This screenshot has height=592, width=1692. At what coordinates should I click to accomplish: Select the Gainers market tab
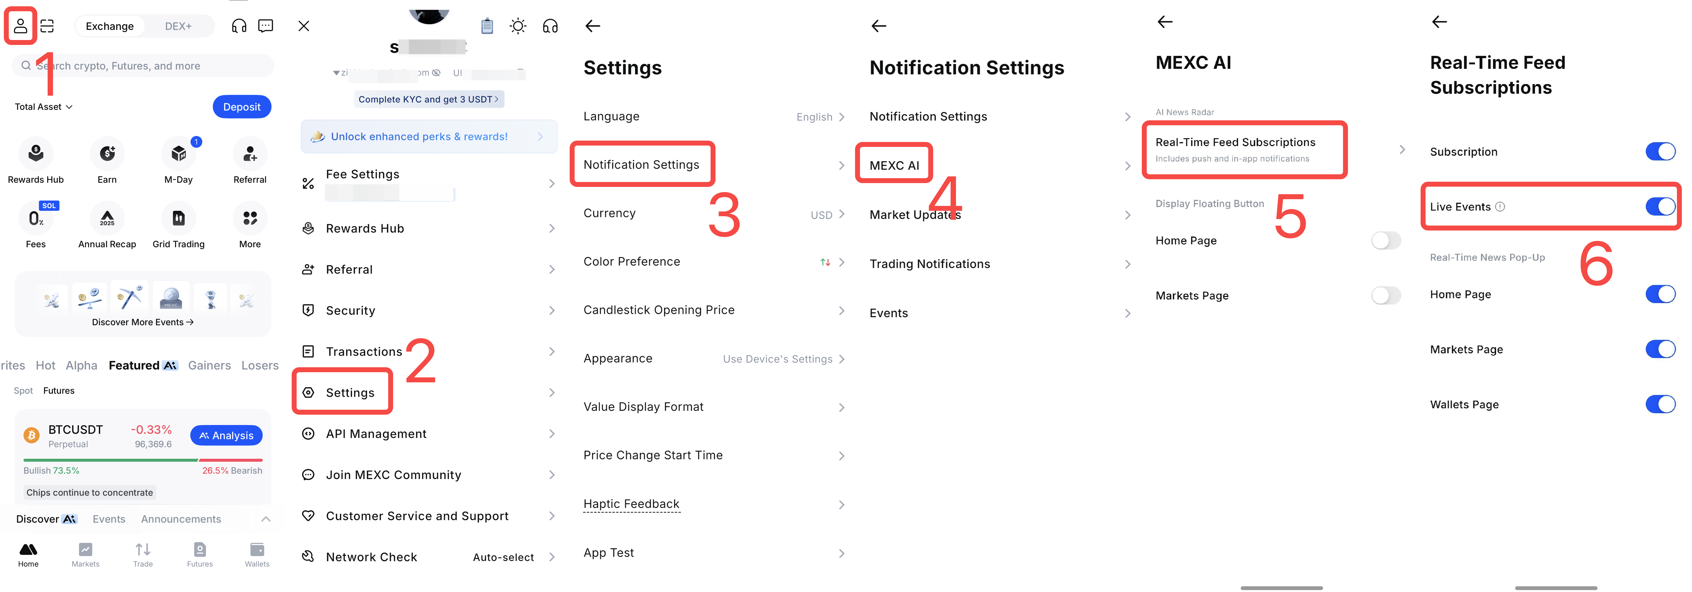[209, 366]
